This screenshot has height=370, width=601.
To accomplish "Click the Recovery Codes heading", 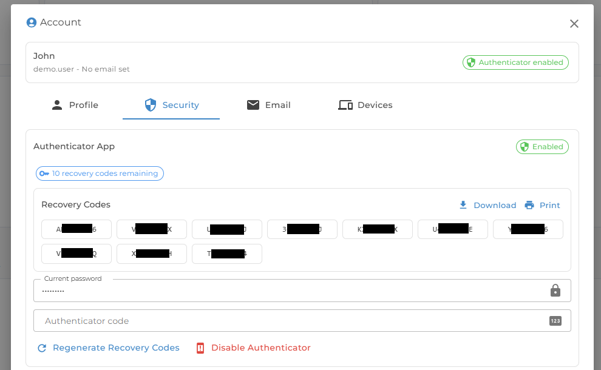I will pos(76,204).
